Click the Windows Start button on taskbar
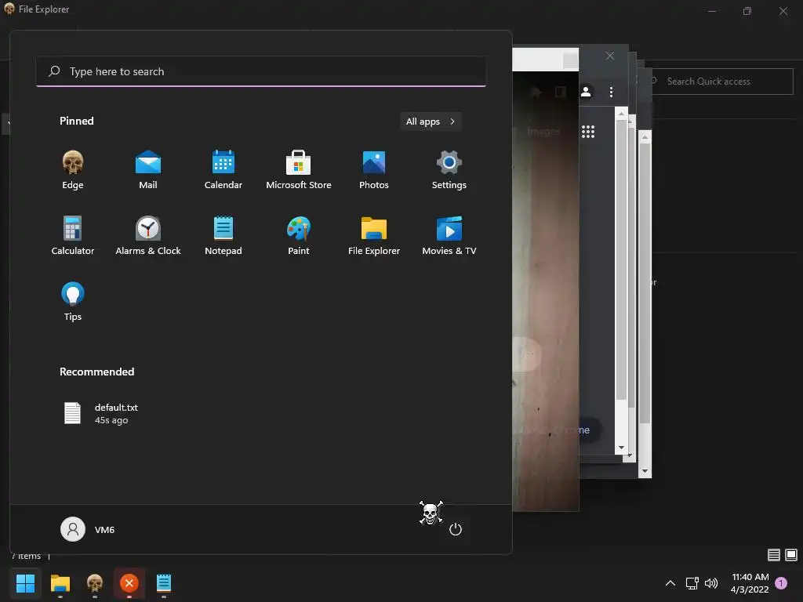 [x=25, y=583]
